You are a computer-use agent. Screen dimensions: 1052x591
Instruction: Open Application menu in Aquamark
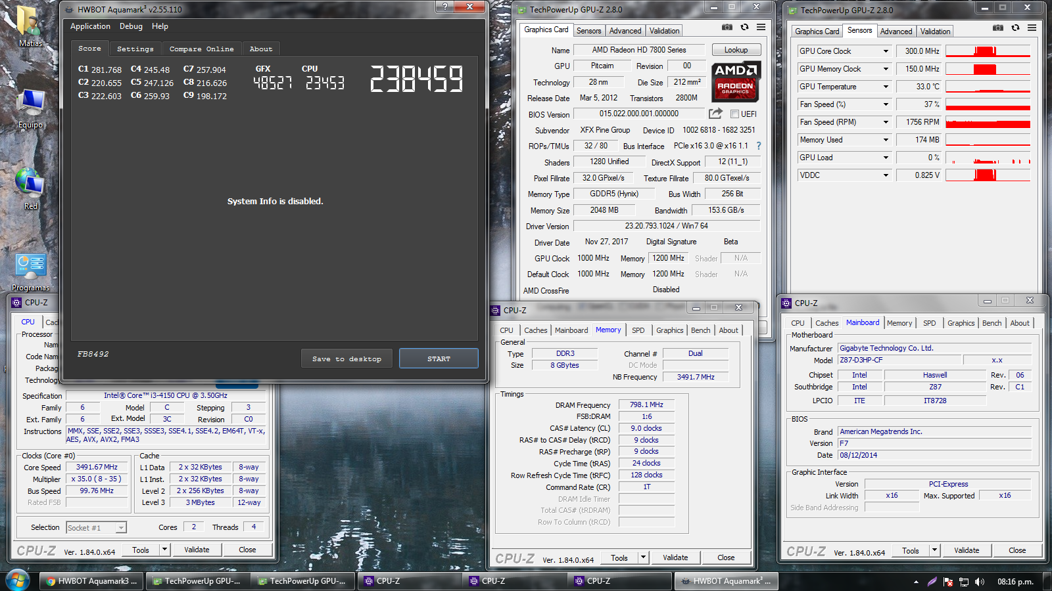point(90,26)
